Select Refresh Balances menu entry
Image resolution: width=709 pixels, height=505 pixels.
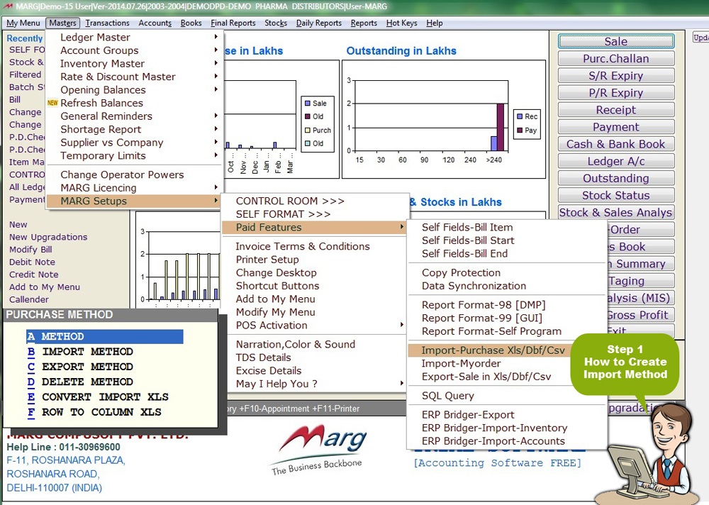coord(134,103)
